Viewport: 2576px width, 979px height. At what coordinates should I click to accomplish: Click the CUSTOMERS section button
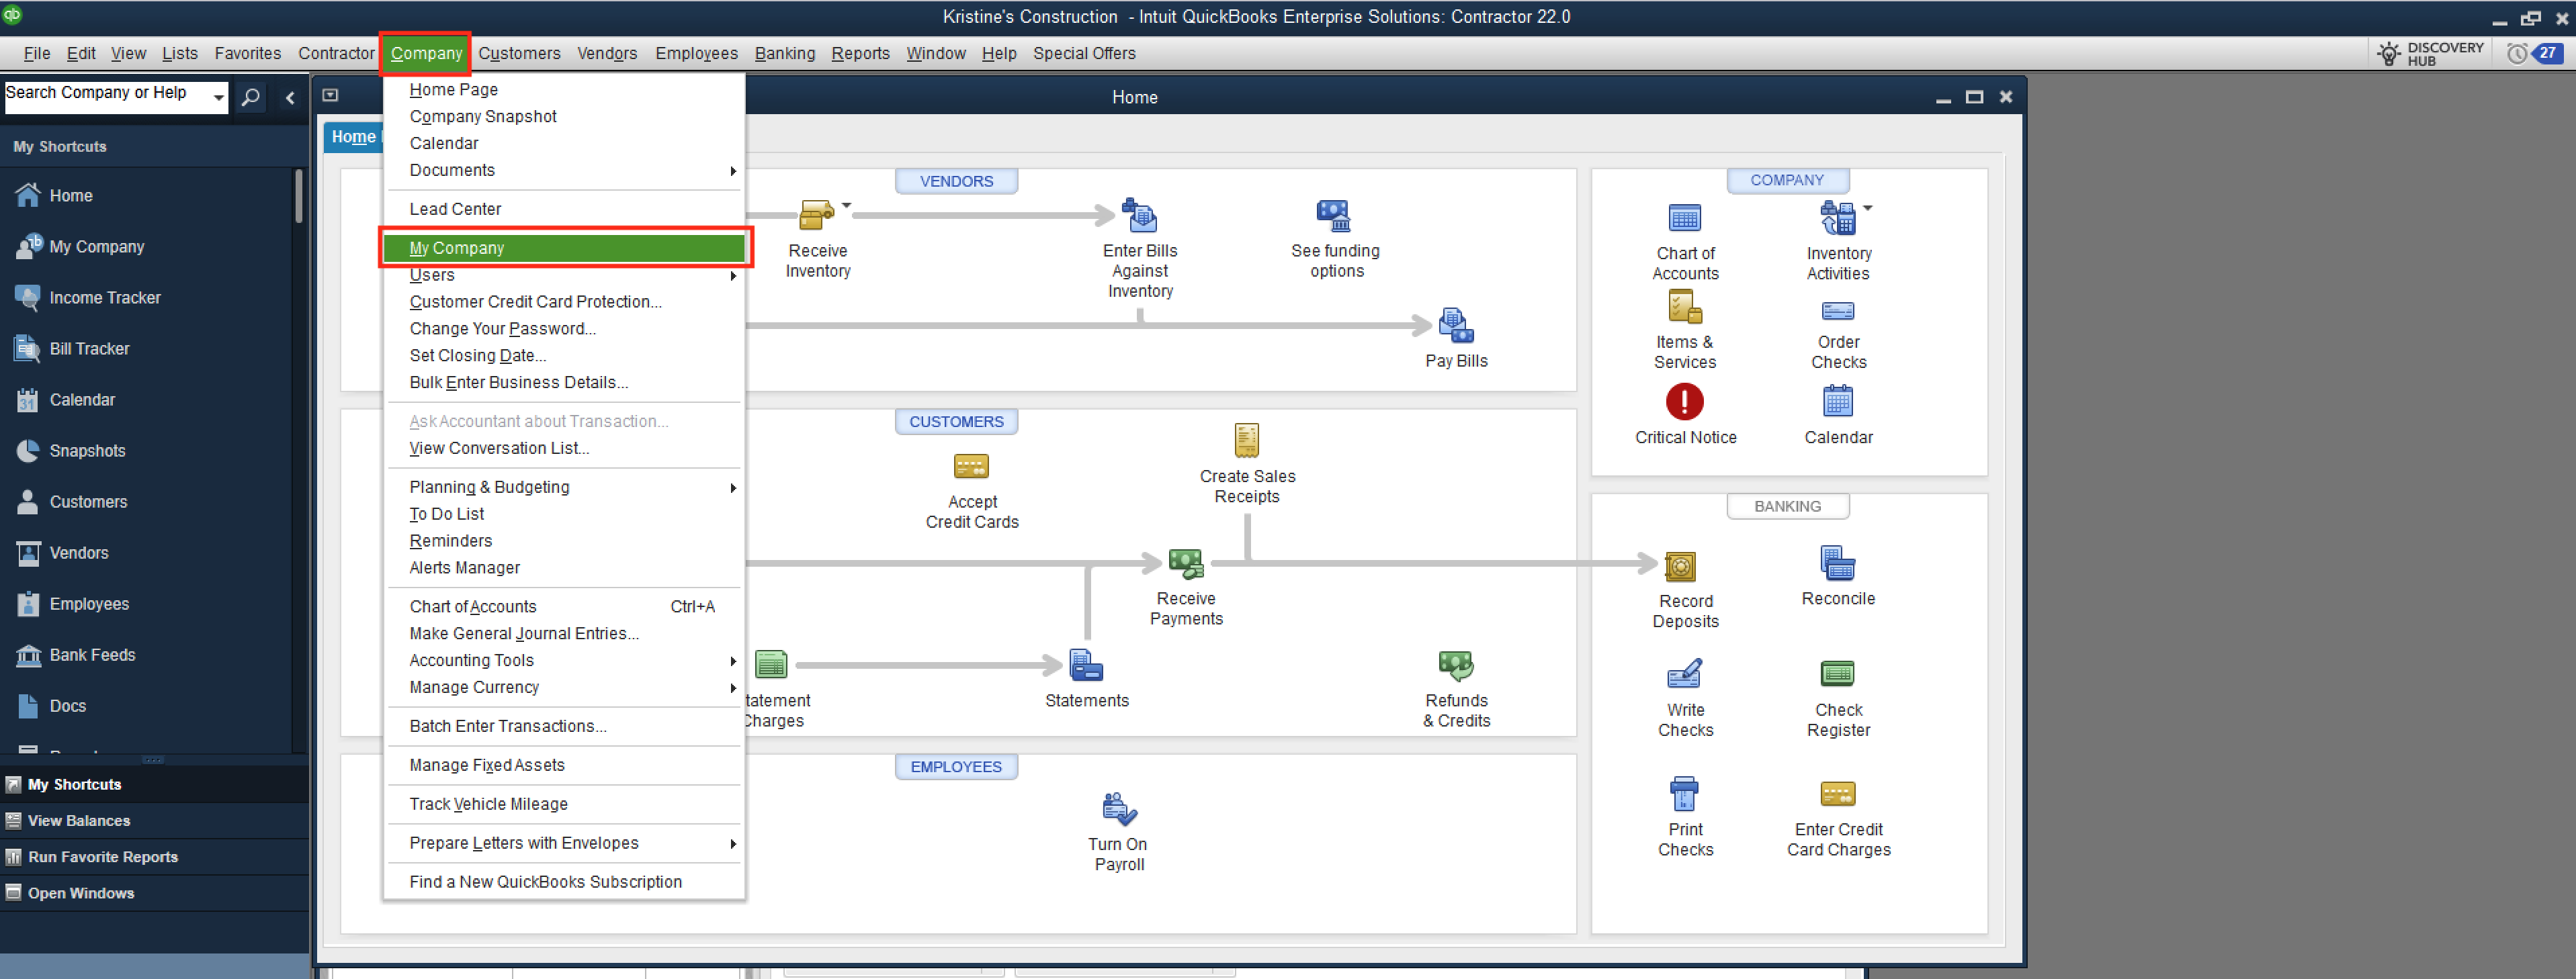click(x=956, y=422)
